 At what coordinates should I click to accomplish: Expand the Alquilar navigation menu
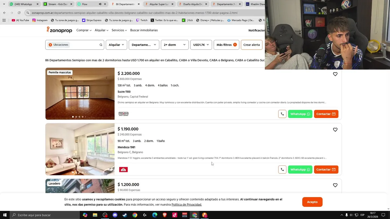(101, 30)
